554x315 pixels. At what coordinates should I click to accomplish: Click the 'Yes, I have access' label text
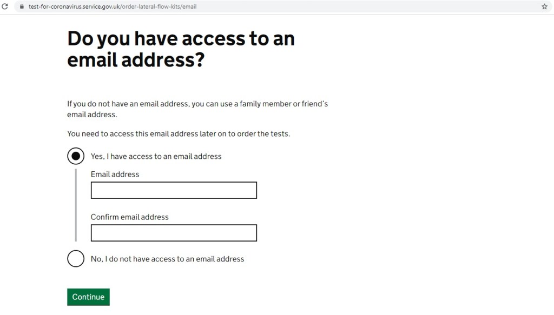[156, 156]
